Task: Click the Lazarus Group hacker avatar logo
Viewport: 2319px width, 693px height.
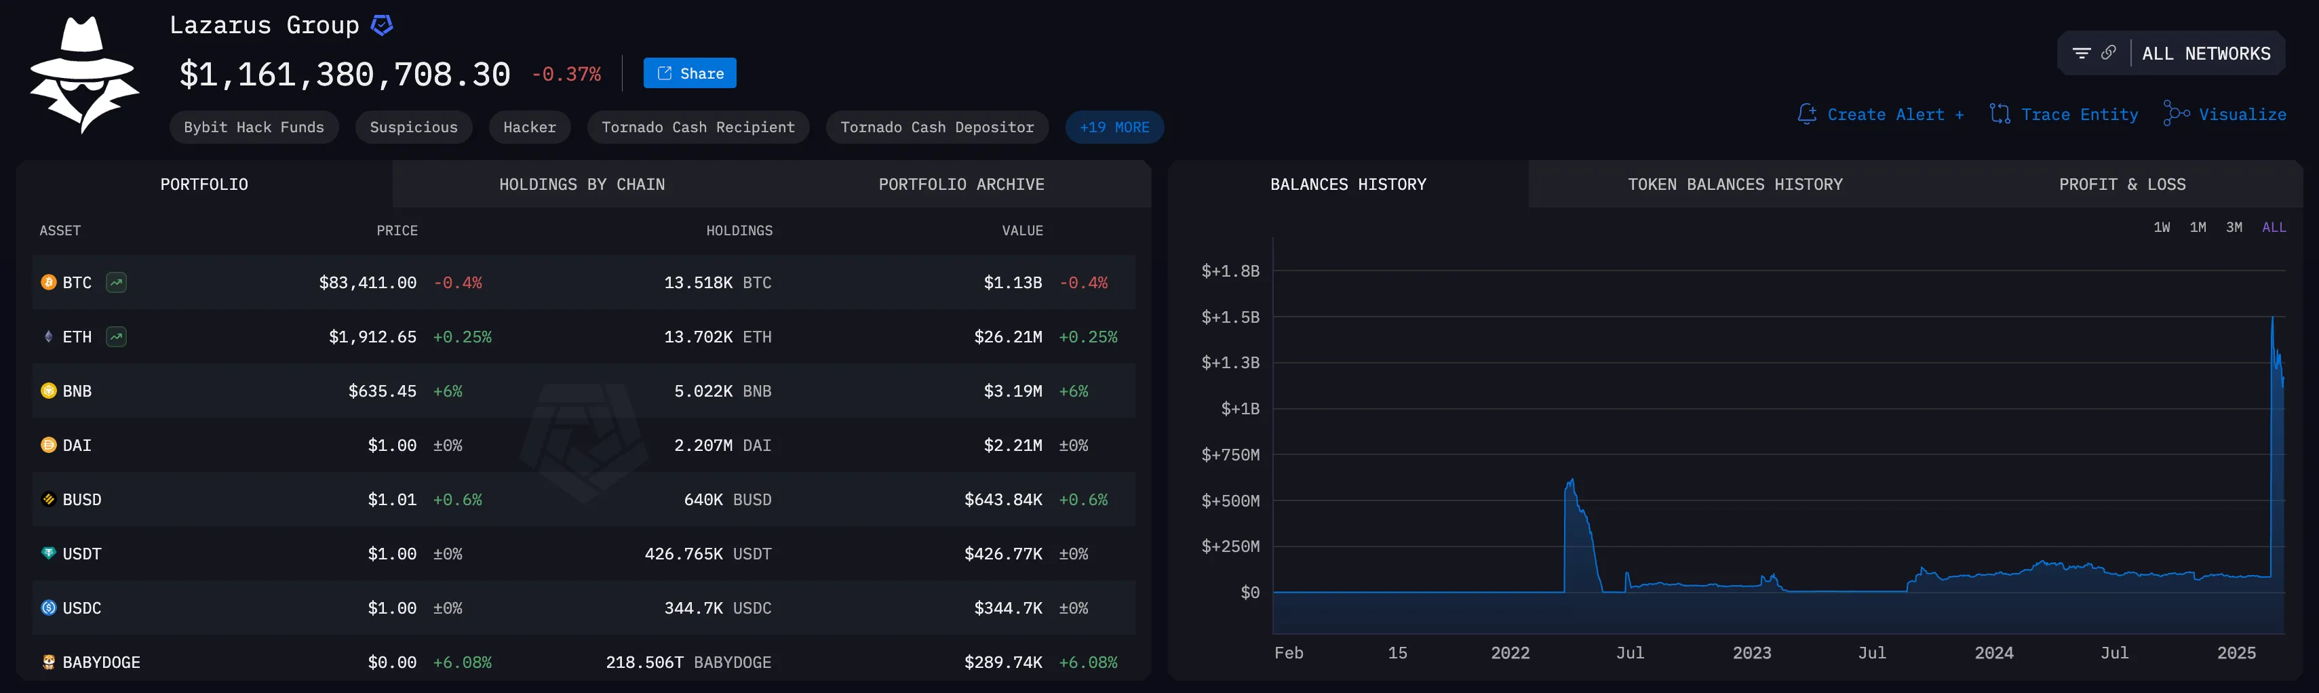Action: (x=83, y=75)
